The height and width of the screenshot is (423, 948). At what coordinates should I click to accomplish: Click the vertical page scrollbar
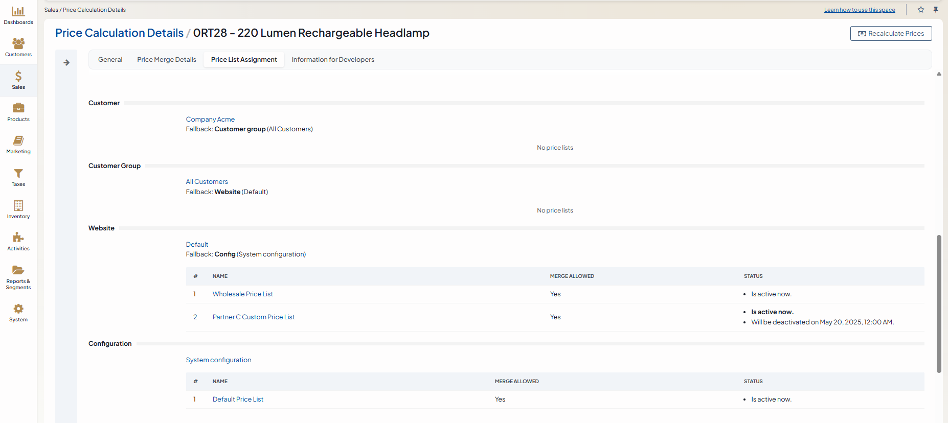pos(939,303)
